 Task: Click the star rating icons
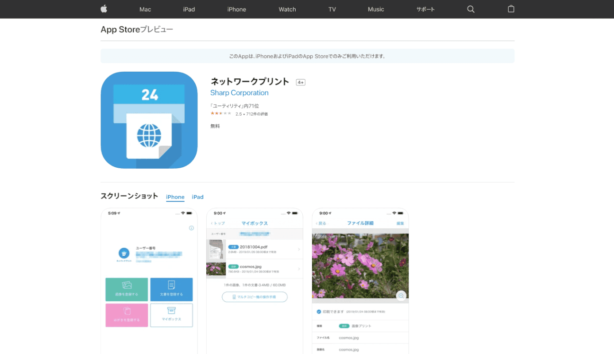pyautogui.click(x=221, y=114)
